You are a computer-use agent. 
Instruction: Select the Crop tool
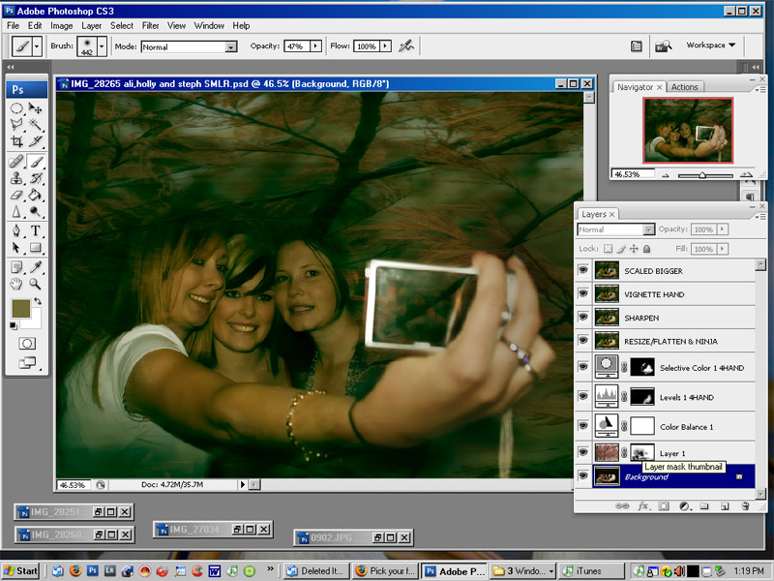(16, 141)
